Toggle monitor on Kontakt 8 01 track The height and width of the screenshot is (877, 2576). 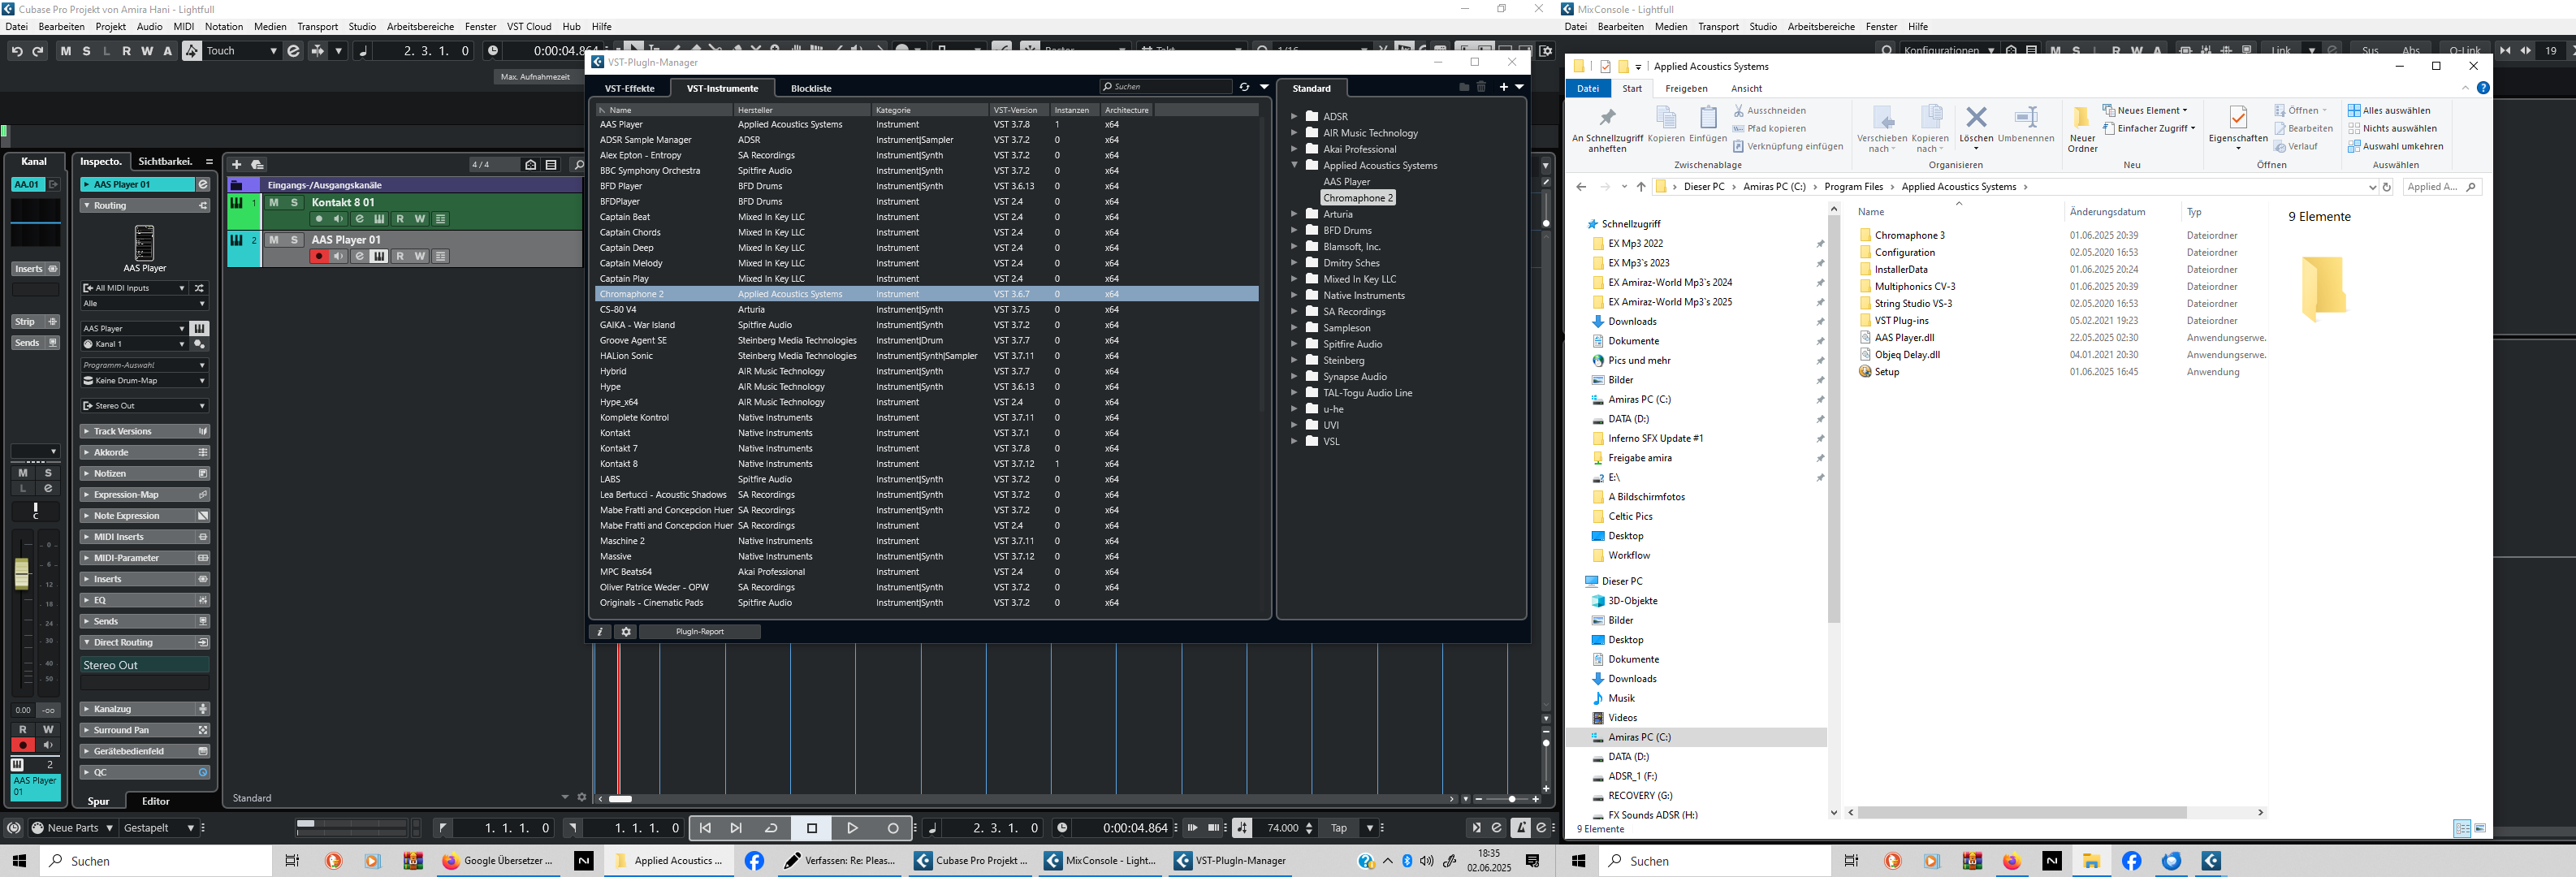coord(339,219)
